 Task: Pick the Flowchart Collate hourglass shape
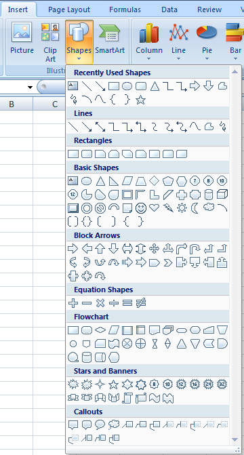pyautogui.click(x=155, y=344)
